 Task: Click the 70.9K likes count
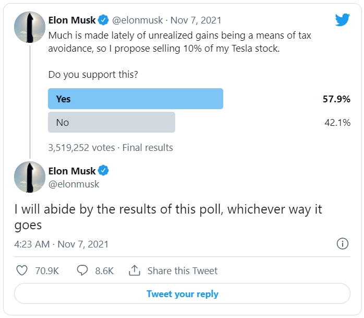47,271
